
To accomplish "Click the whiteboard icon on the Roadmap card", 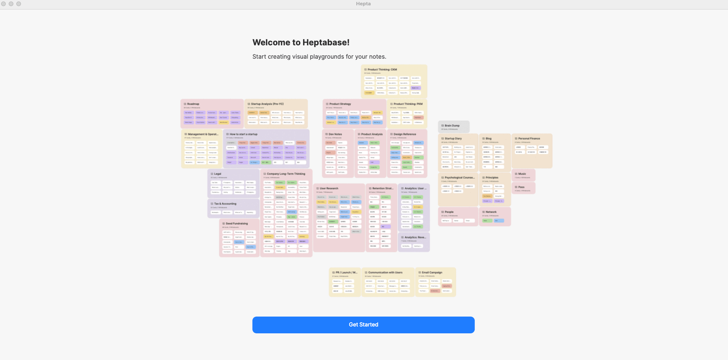I will point(185,104).
